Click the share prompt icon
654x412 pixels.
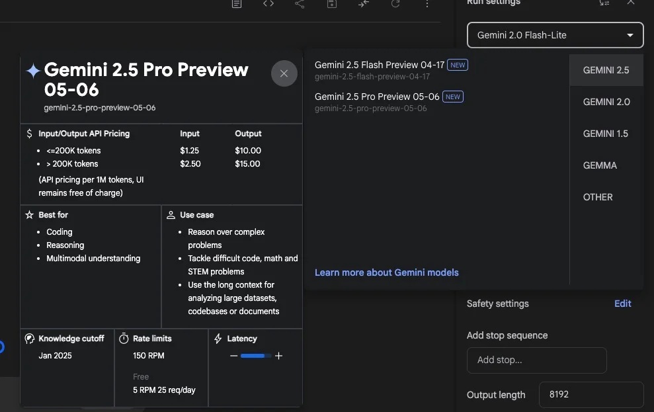(x=300, y=4)
